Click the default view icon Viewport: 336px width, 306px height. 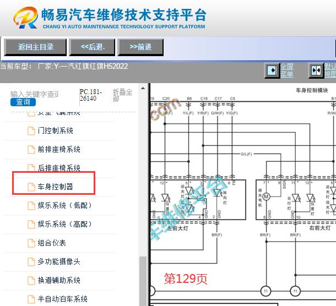point(316,70)
